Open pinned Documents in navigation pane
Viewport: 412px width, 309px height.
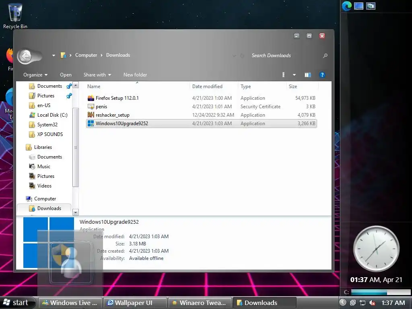pos(49,86)
